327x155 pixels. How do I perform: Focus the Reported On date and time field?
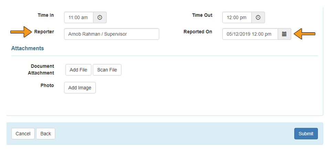click(x=250, y=34)
